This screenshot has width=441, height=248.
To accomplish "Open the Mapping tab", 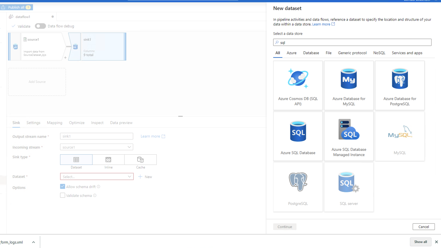I will 55,123.
